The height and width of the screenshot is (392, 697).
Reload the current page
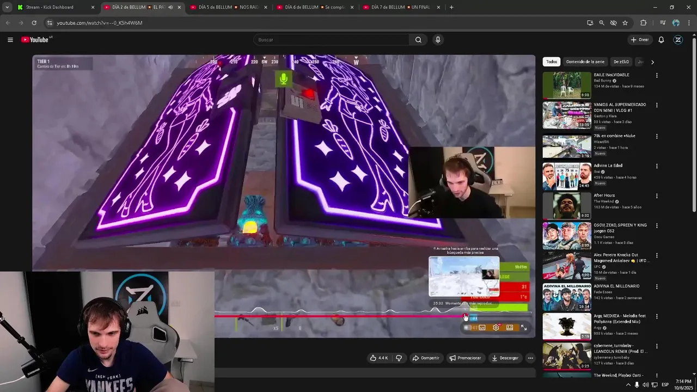coord(34,23)
